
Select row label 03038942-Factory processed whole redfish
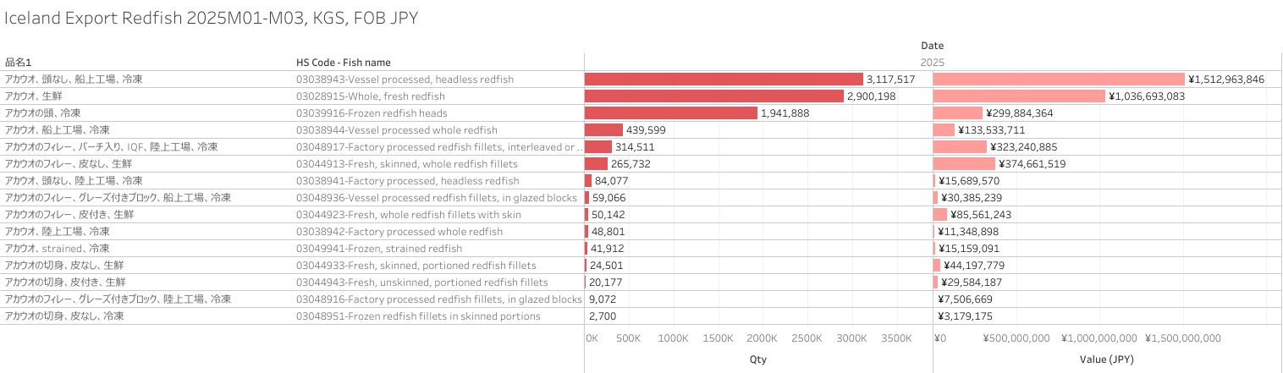(399, 231)
